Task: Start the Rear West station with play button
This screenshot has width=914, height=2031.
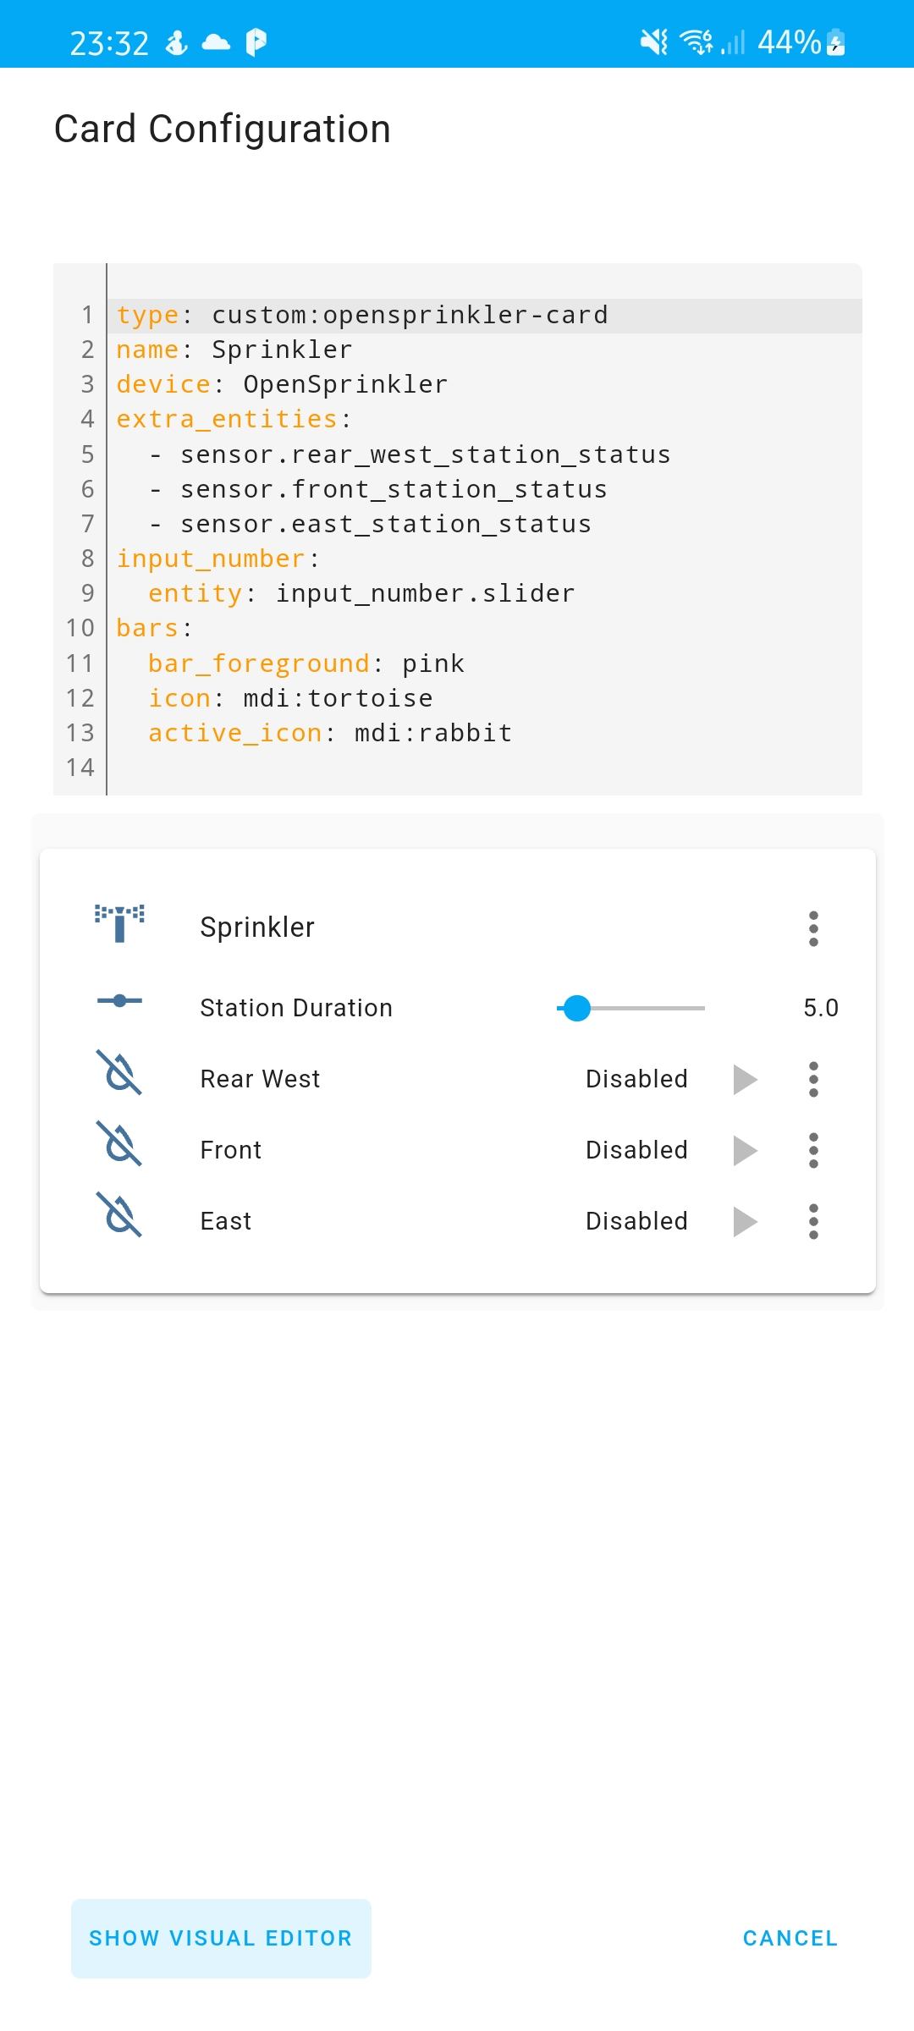Action: click(746, 1079)
